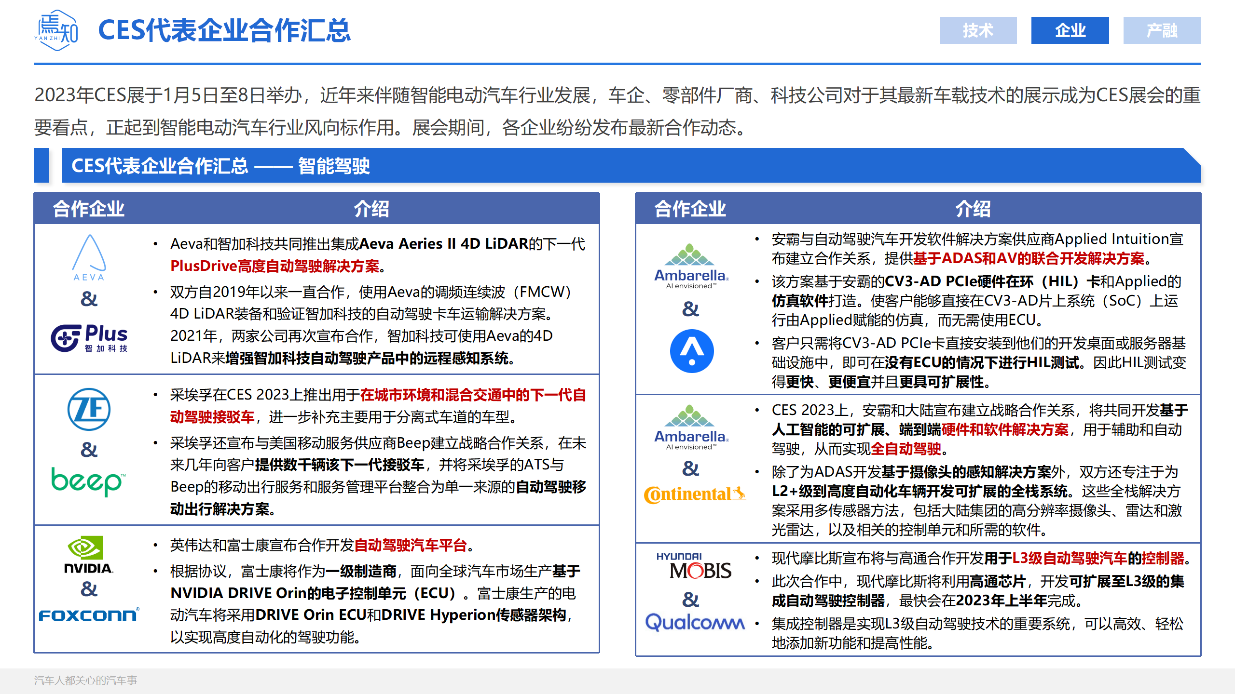Image resolution: width=1235 pixels, height=694 pixels.
Task: Click the right table's 介绍 header
Action: point(973,209)
